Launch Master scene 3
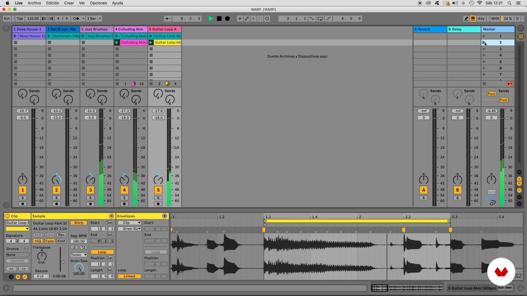The height and width of the screenshot is (296, 527). (x=484, y=49)
